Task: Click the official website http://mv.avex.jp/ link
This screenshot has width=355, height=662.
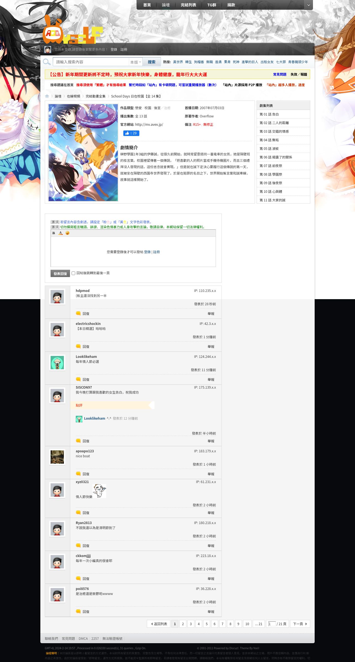Action: point(149,125)
